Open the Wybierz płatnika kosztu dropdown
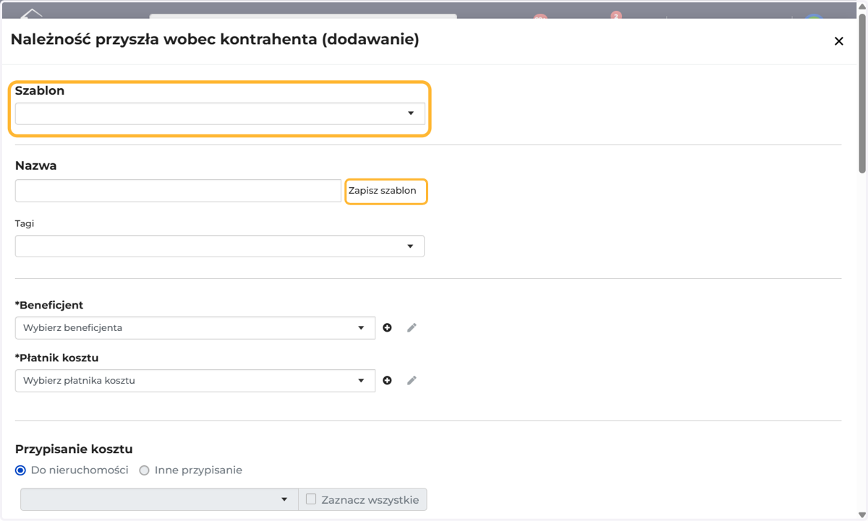 [x=195, y=380]
